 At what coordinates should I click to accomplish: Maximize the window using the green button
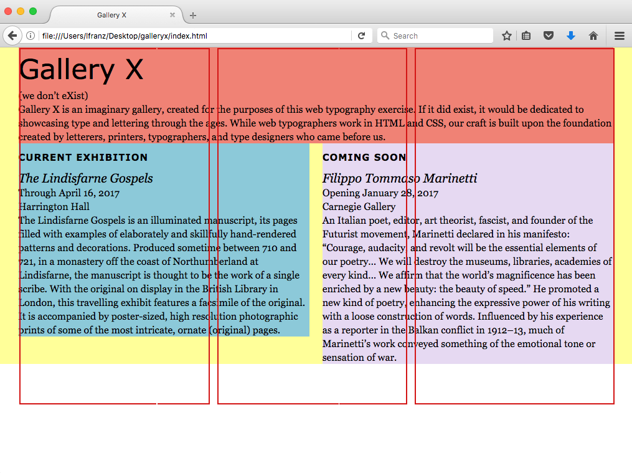pos(33,11)
